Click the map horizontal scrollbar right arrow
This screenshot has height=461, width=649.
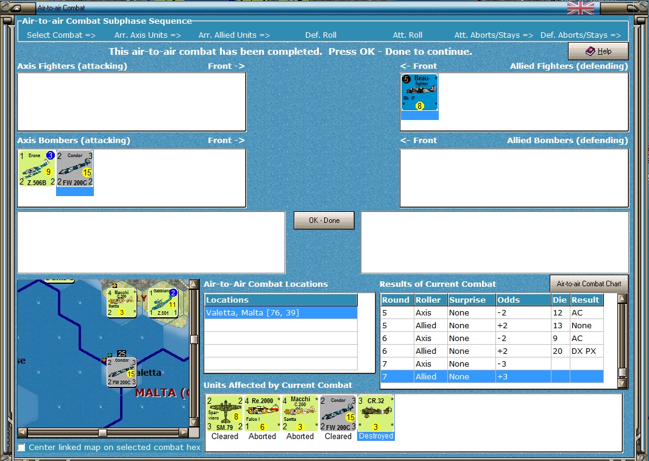[x=184, y=432]
